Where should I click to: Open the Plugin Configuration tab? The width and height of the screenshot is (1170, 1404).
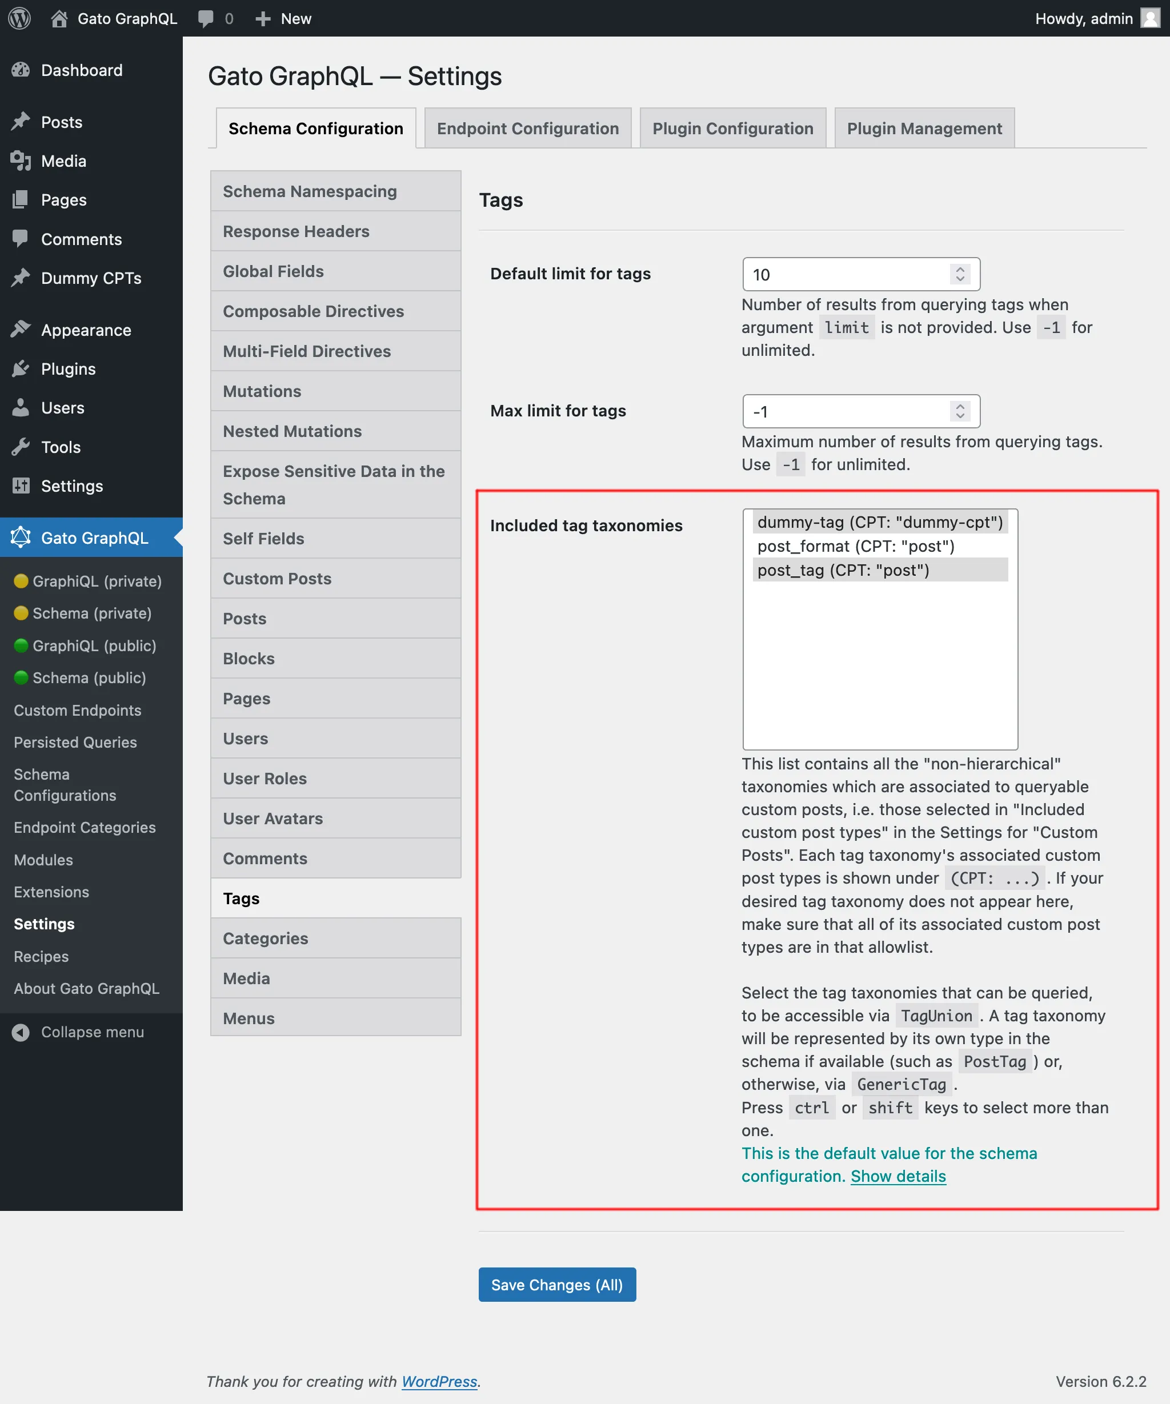[733, 128]
